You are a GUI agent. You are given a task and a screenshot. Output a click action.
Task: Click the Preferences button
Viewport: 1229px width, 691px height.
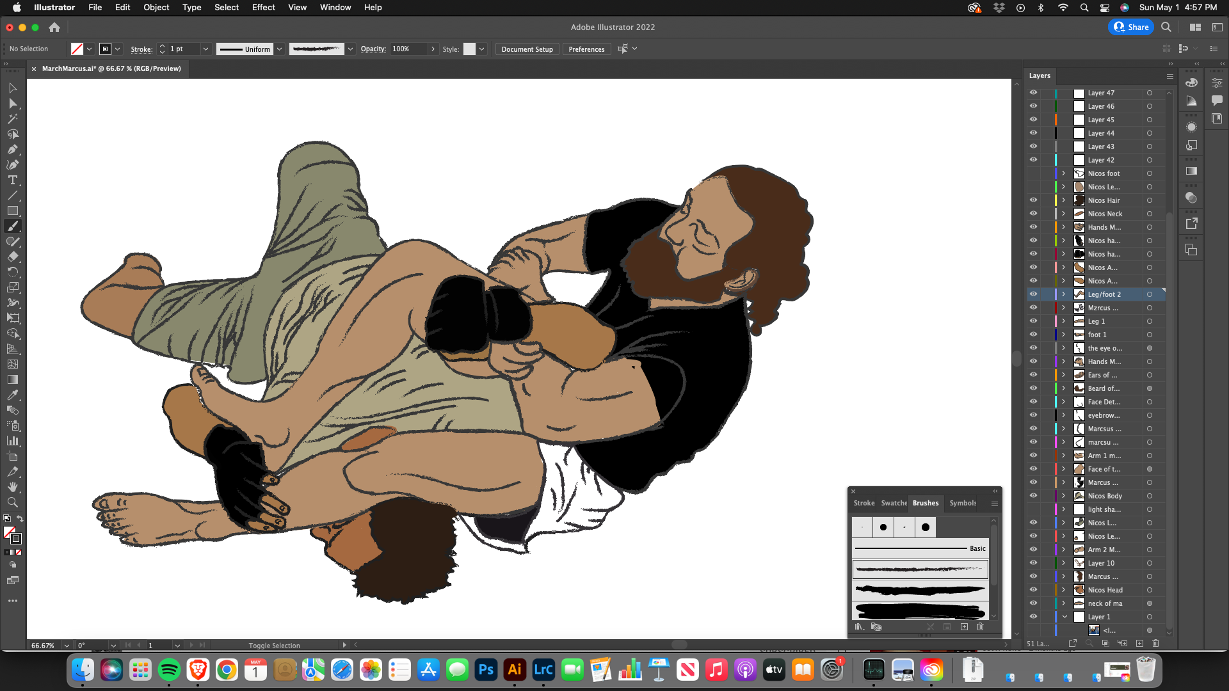(x=586, y=49)
